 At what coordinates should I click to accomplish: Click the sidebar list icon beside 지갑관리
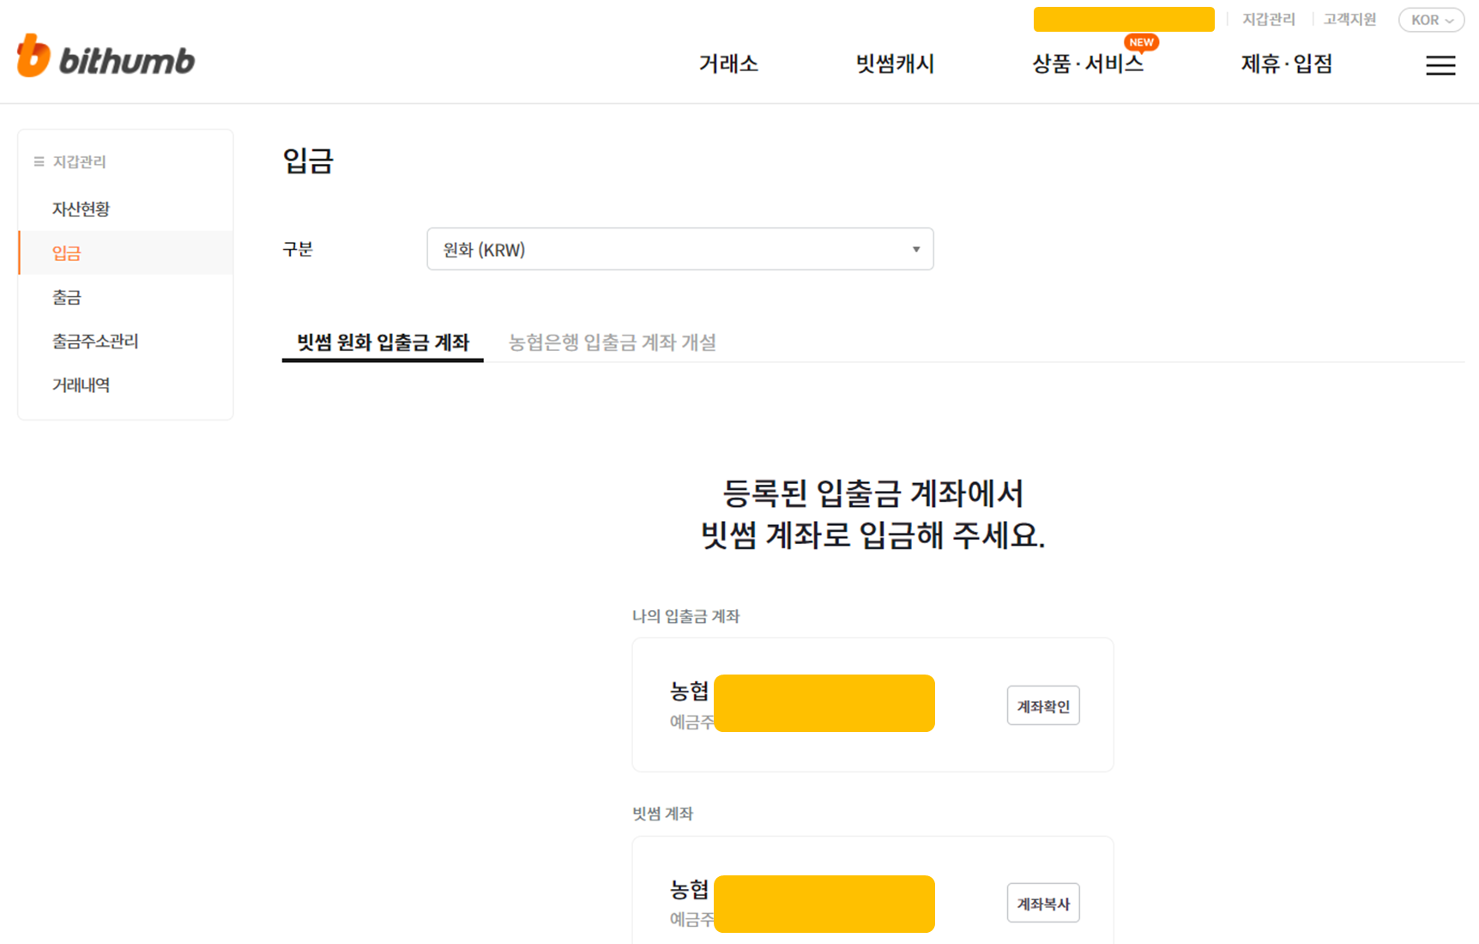click(39, 161)
